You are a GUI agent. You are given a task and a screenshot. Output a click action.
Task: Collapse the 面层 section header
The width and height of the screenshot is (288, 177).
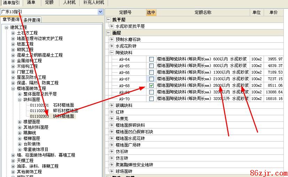(109, 33)
